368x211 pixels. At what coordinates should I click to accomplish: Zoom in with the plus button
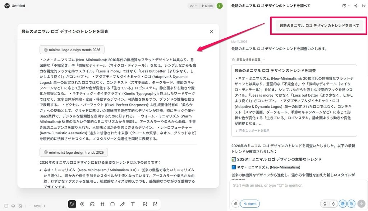[x=45, y=206]
